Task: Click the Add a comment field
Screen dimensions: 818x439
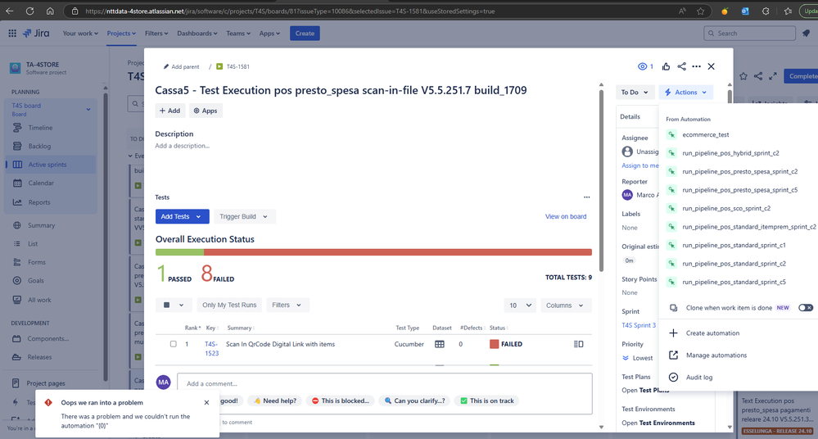Action: (x=384, y=383)
